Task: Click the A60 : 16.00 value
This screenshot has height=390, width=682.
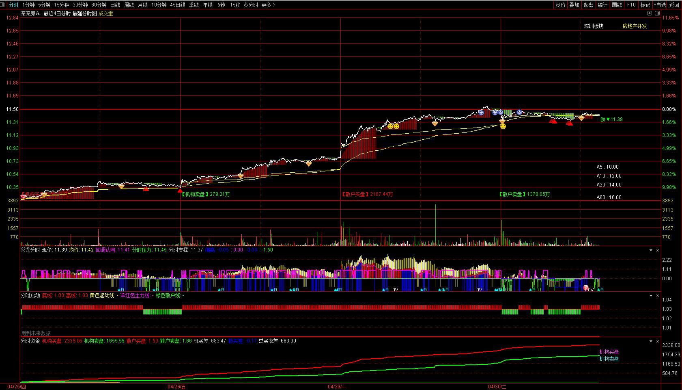Action: 609,197
